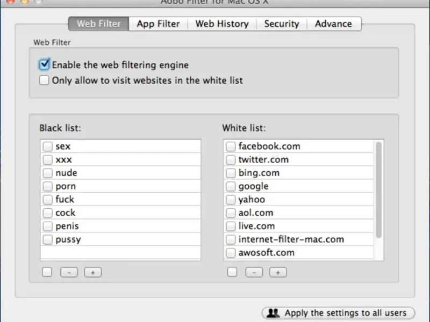Image resolution: width=430 pixels, height=322 pixels.
Task: Click minus button under black list
Action: [69, 273]
